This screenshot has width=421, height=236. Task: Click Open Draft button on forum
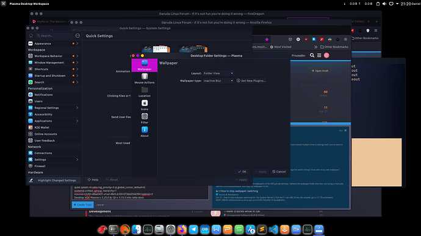[x=320, y=71]
